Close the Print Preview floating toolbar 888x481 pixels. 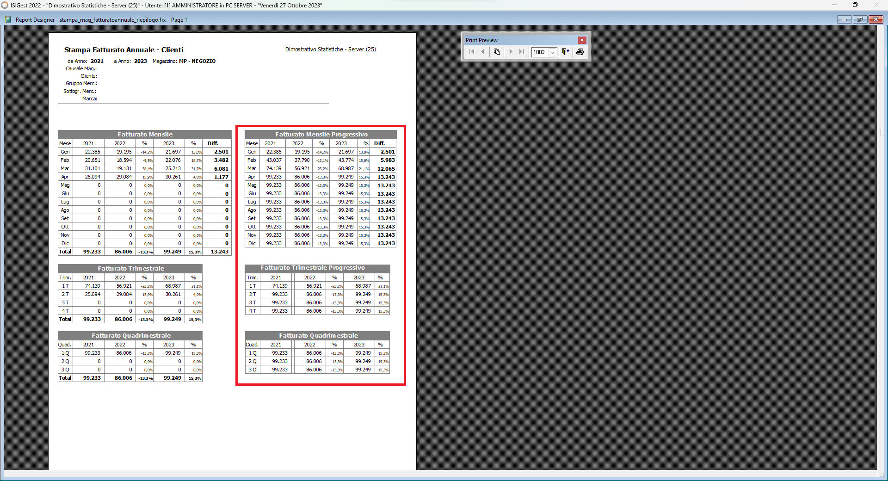tap(582, 40)
